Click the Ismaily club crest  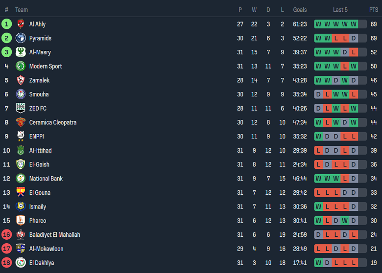click(x=21, y=206)
